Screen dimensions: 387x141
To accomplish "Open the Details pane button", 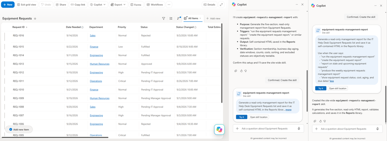I will (209, 5).
